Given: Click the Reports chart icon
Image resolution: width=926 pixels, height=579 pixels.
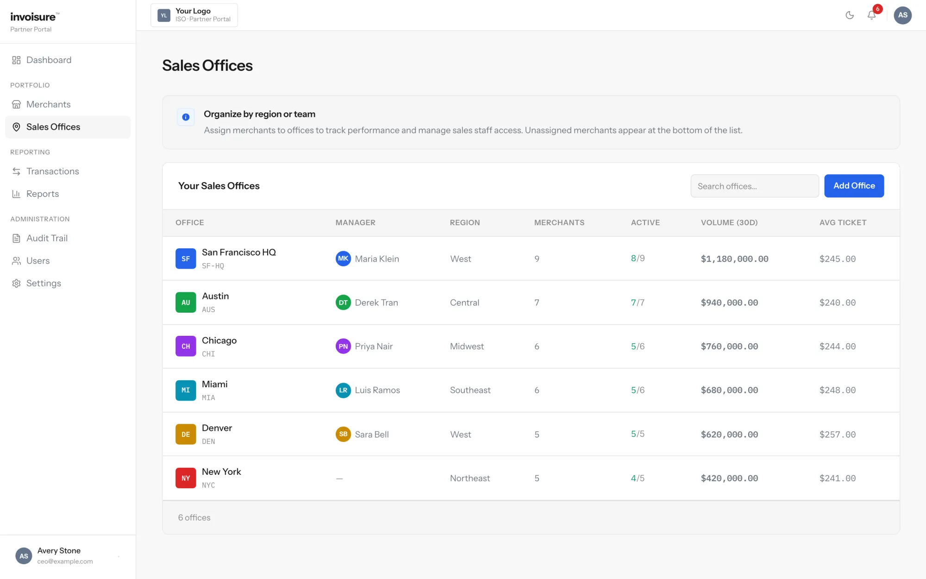Looking at the screenshot, I should 16,194.
